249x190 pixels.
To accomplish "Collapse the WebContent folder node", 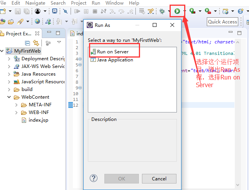I will 9,97.
